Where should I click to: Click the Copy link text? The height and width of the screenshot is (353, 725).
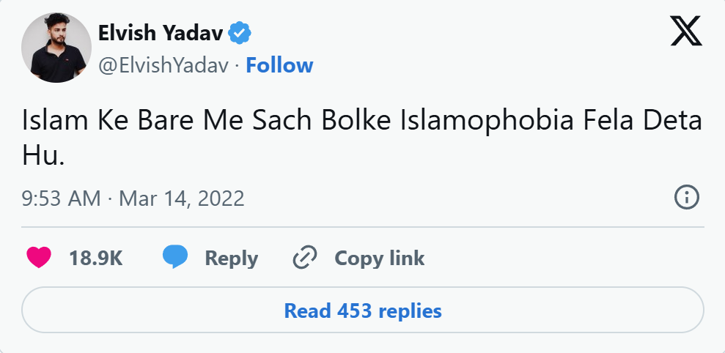pos(379,258)
